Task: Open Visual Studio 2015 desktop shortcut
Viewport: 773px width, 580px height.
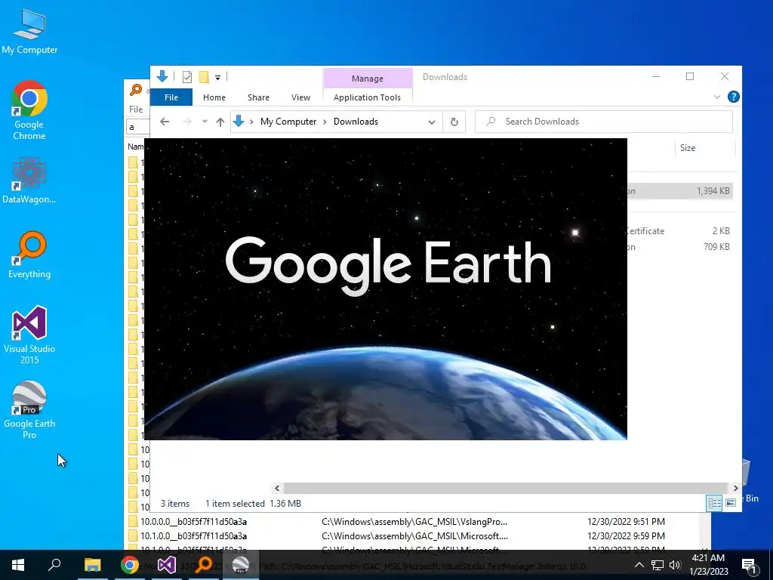Action: (29, 335)
